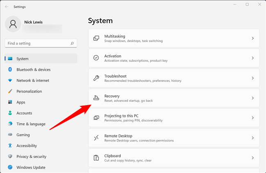Screen dimensions: 266x173
Task: Open Privacy & security settings
Action: [x=31, y=157]
